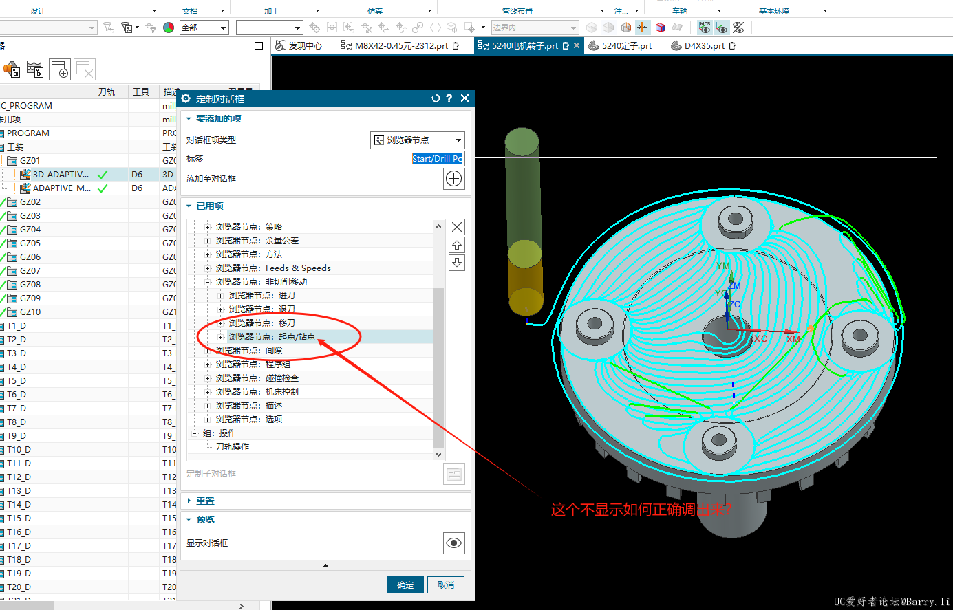Click the 标签 label input field
The height and width of the screenshot is (610, 953).
tap(437, 159)
